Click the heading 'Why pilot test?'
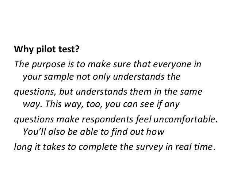 [x=47, y=49]
